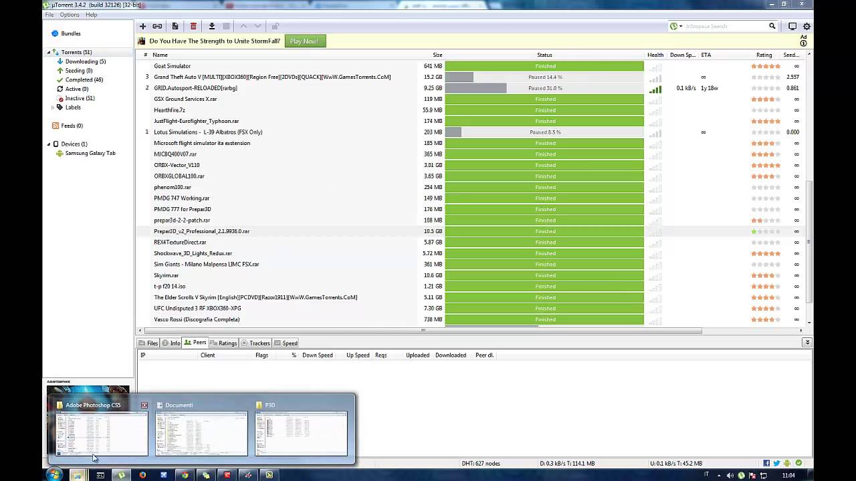
Task: Sort torrents by the Status column header
Action: [544, 55]
